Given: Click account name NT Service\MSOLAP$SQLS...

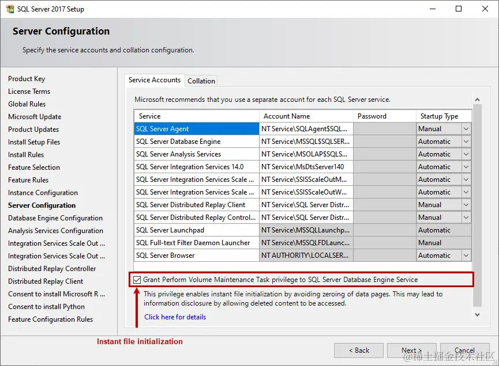Looking at the screenshot, I should point(306,154).
